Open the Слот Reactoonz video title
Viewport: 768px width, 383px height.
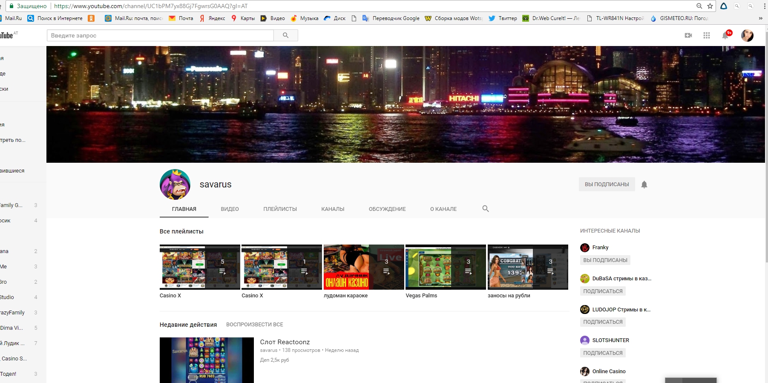point(285,342)
